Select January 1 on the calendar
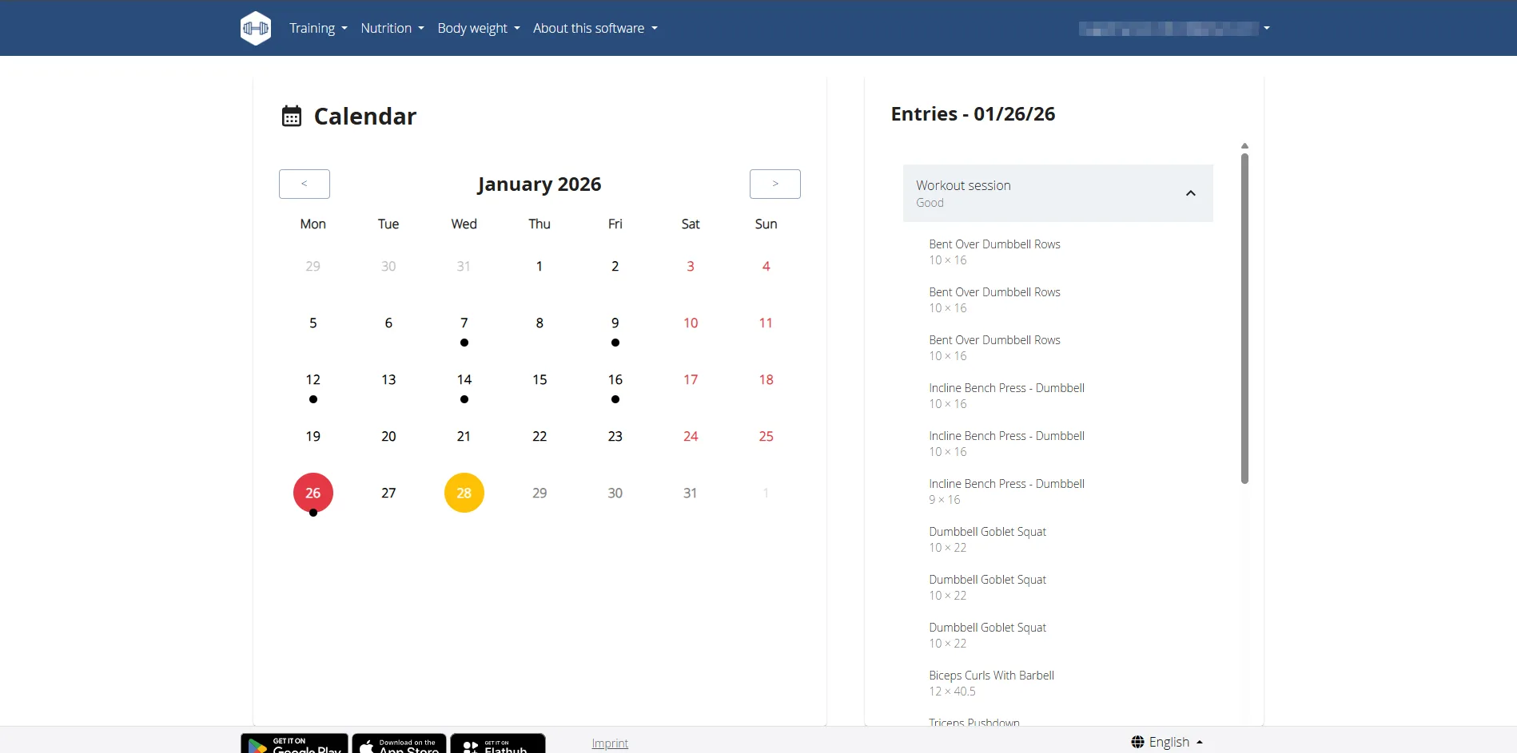Screen dimensions: 1517x753 (540, 266)
